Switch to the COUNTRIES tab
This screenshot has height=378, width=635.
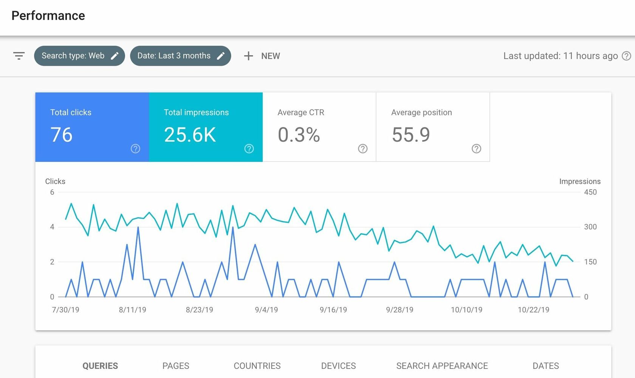pyautogui.click(x=257, y=366)
